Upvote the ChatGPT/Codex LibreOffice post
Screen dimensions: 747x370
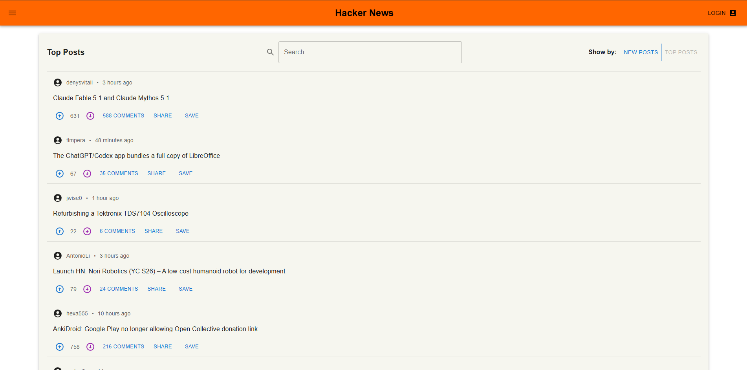[60, 174]
